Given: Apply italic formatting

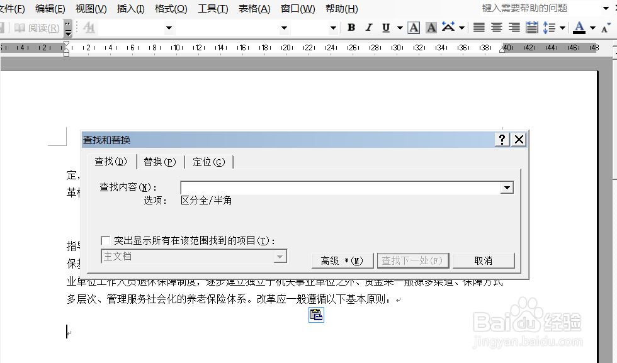Looking at the screenshot, I should point(368,28).
